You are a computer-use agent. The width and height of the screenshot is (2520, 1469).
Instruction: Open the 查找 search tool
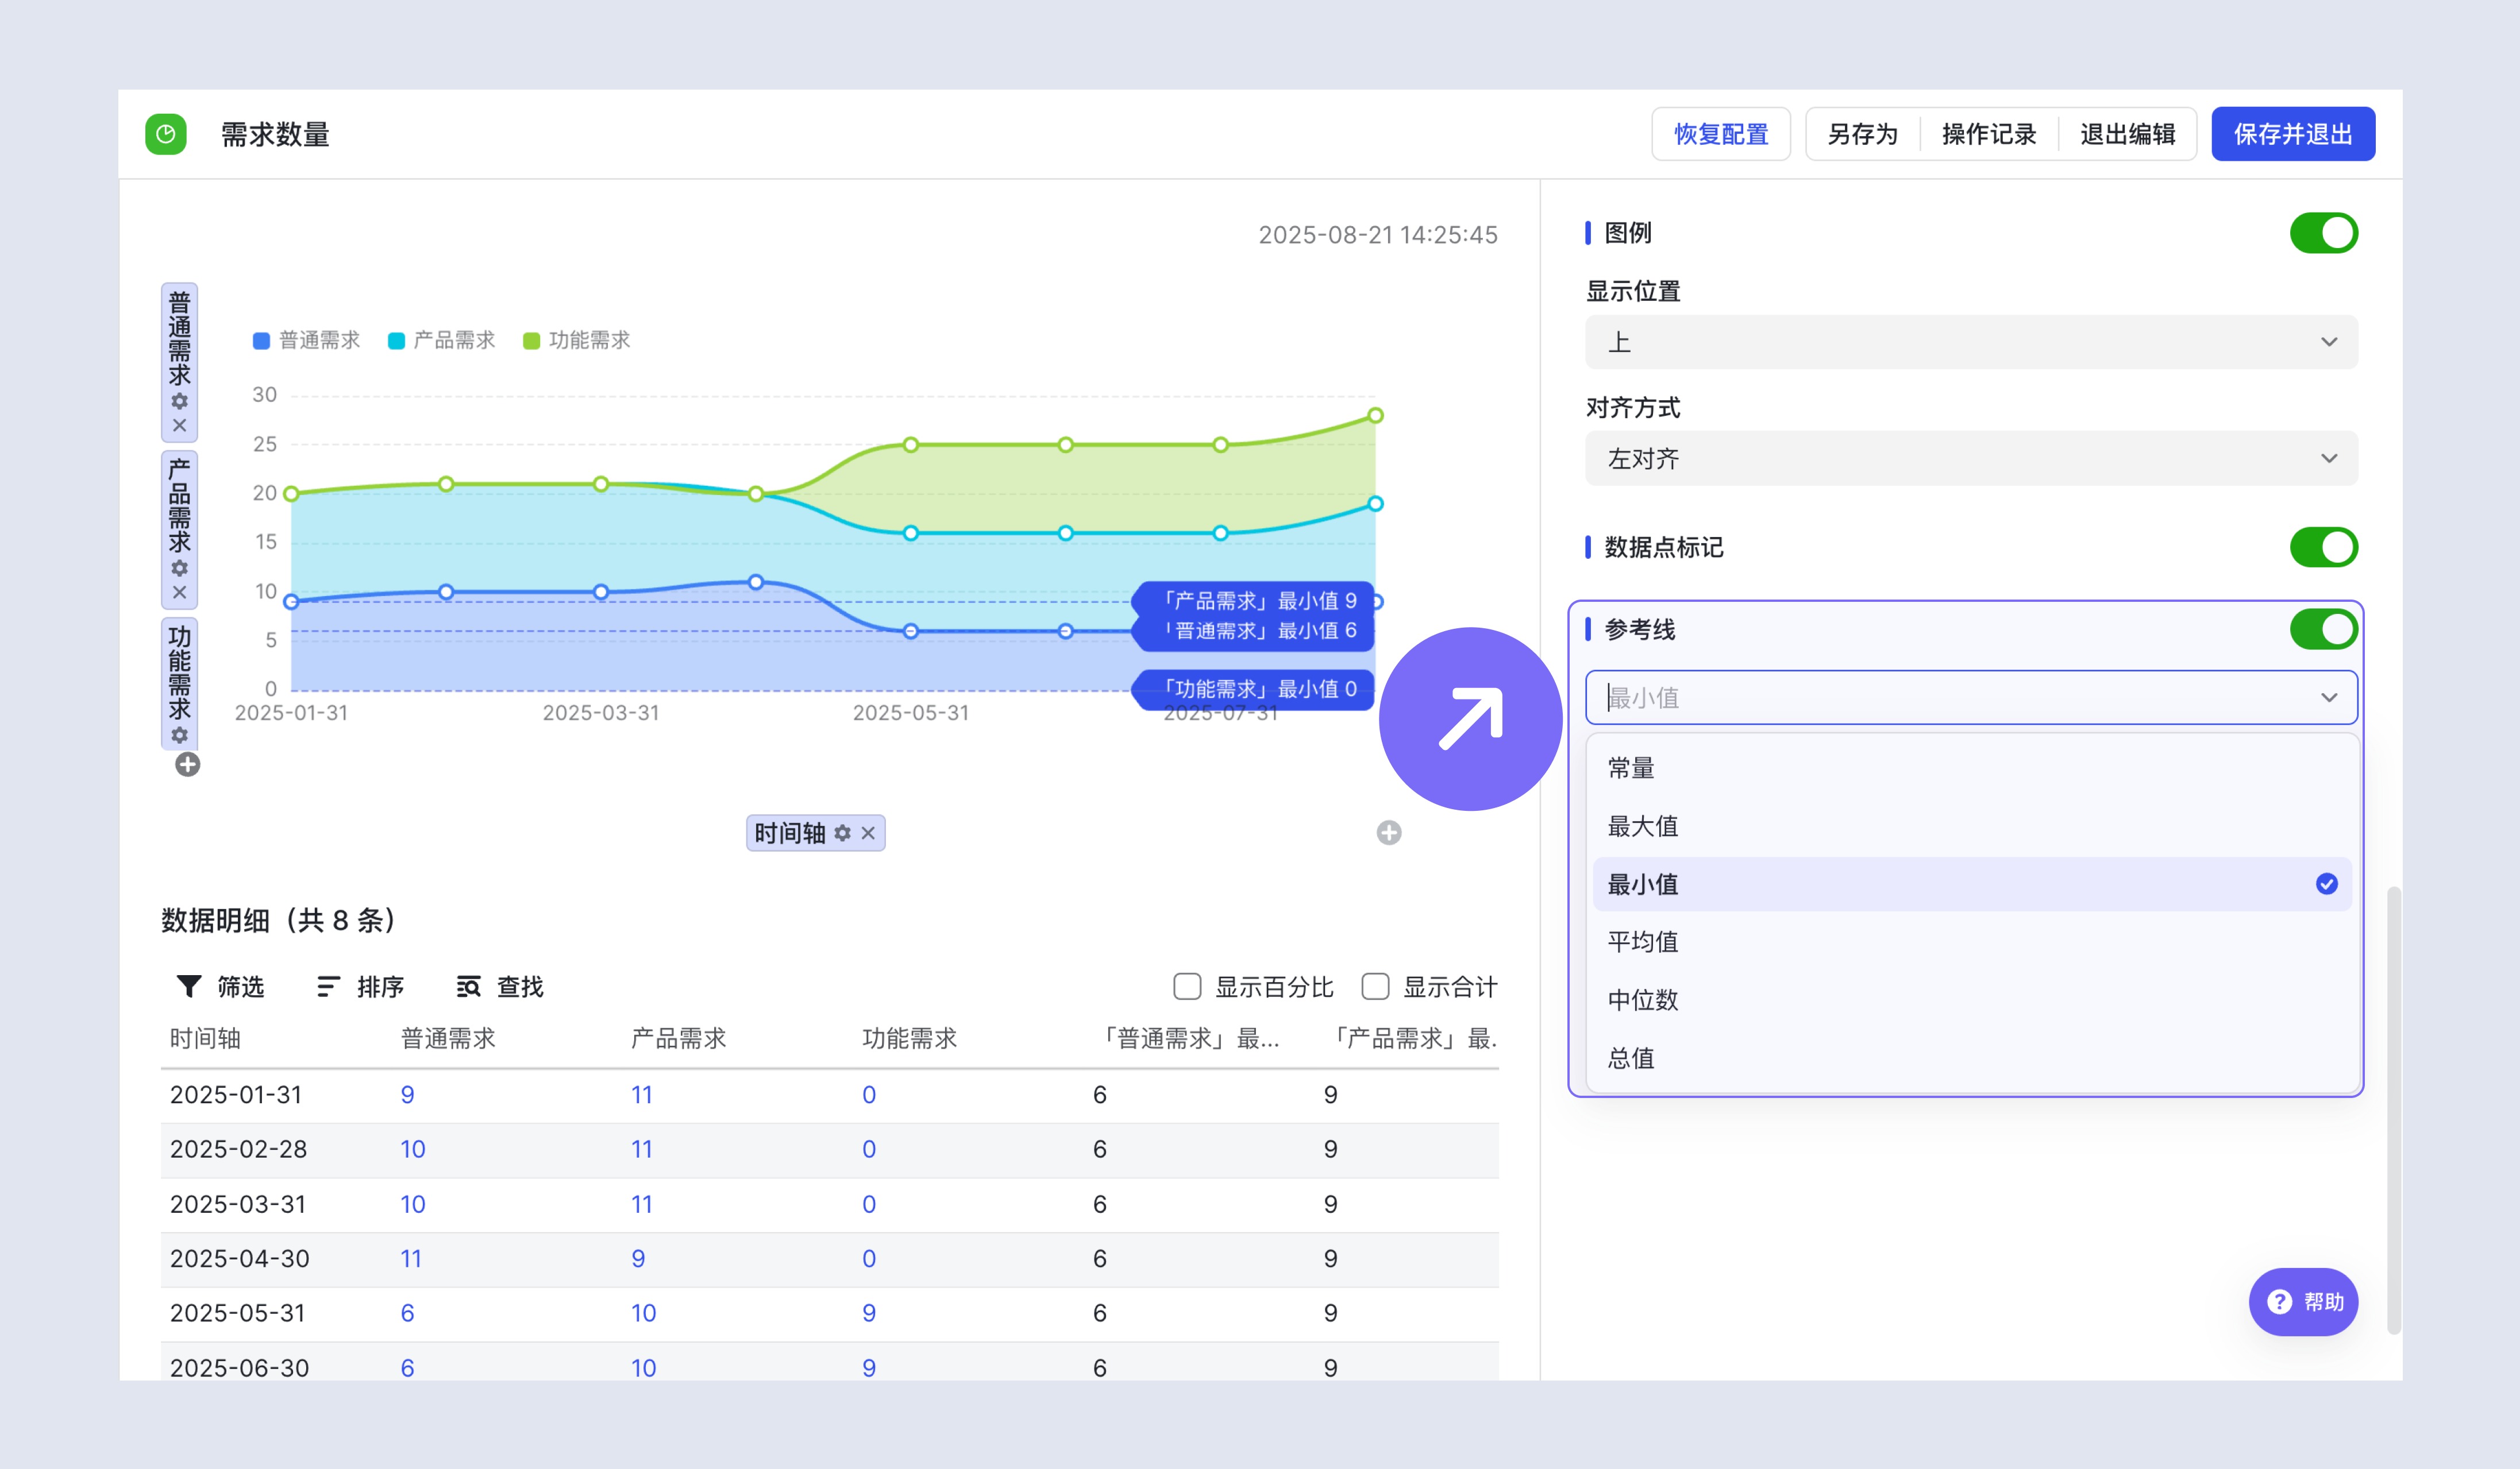(x=500, y=987)
